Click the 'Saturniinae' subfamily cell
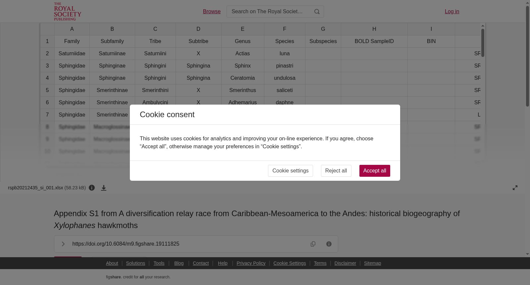Viewport: 530px width, 285px height. tap(112, 54)
